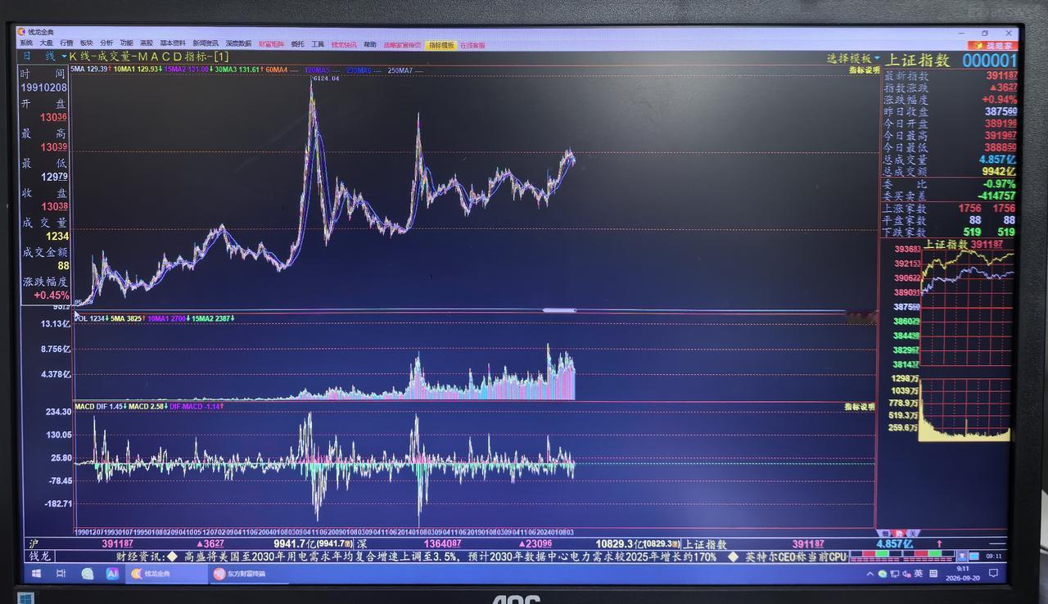Open the 工具 menu
Image resolution: width=1048 pixels, height=604 pixels.
point(318,44)
